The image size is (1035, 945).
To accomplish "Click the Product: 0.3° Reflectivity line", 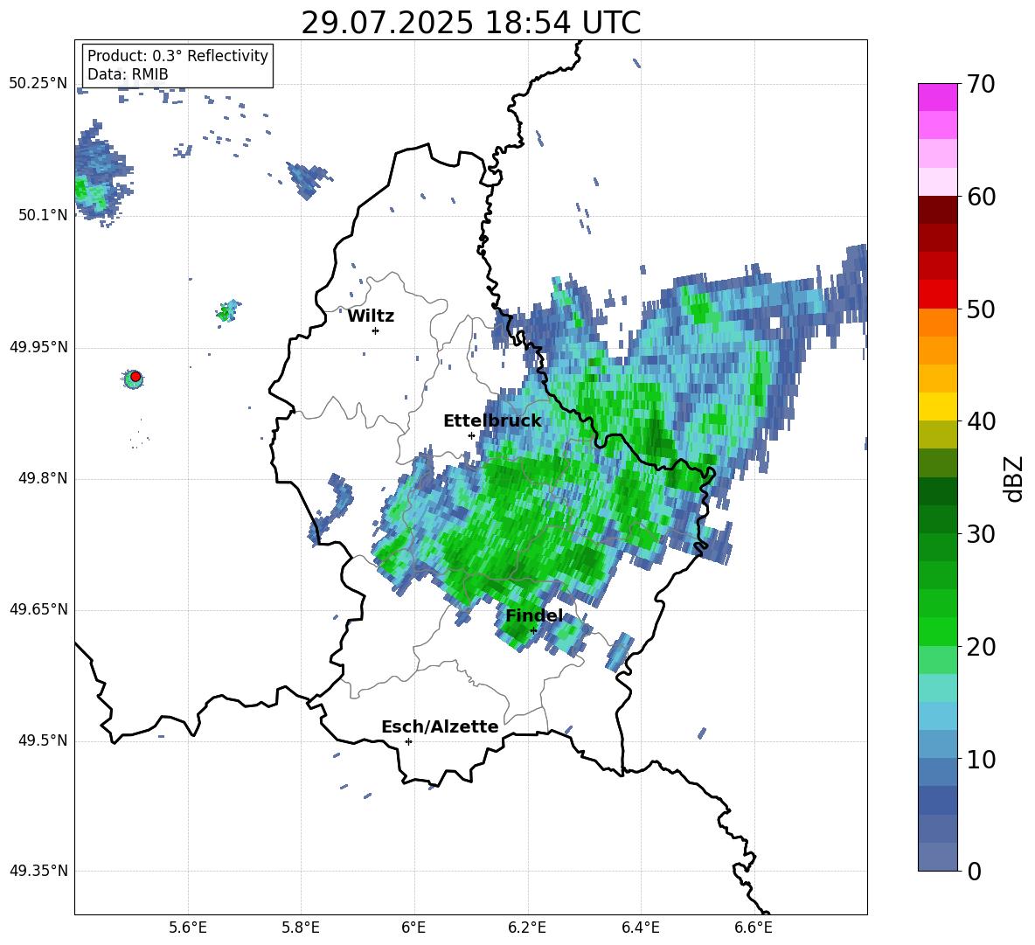I will (x=177, y=55).
